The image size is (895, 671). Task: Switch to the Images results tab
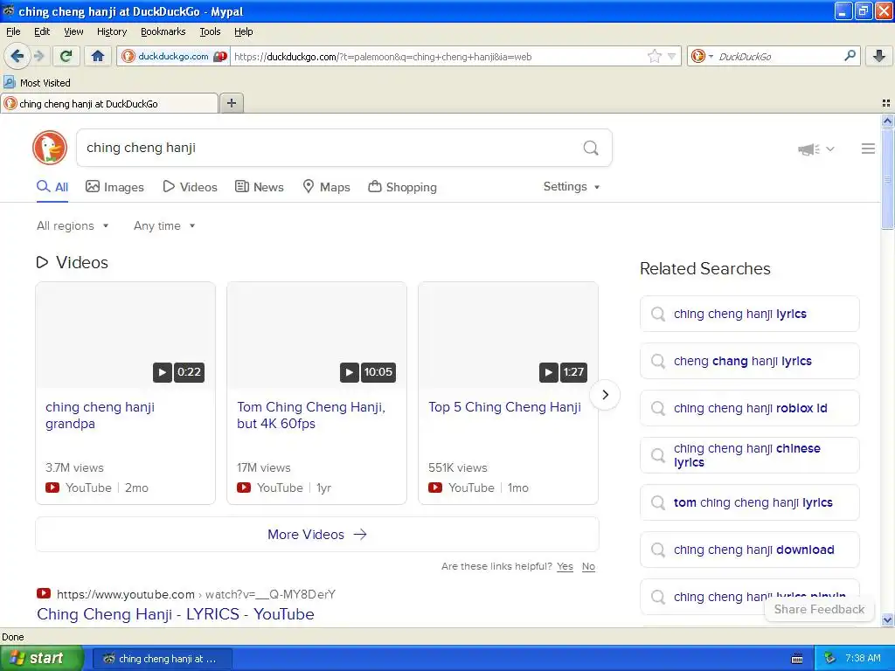pyautogui.click(x=114, y=187)
